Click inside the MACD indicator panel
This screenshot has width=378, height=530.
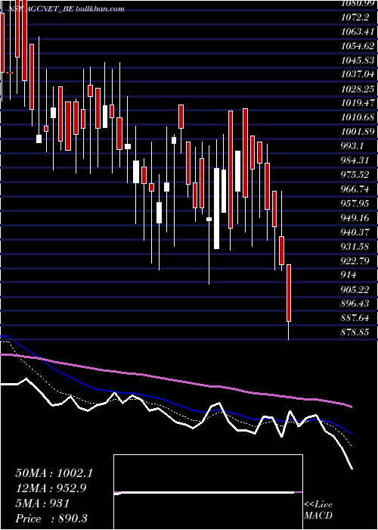(208, 492)
